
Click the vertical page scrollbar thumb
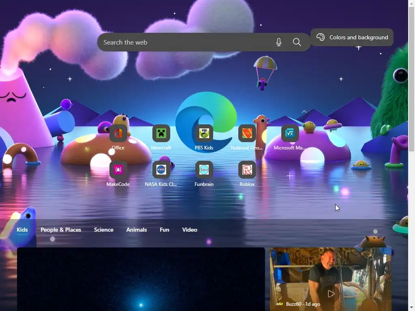point(411,79)
